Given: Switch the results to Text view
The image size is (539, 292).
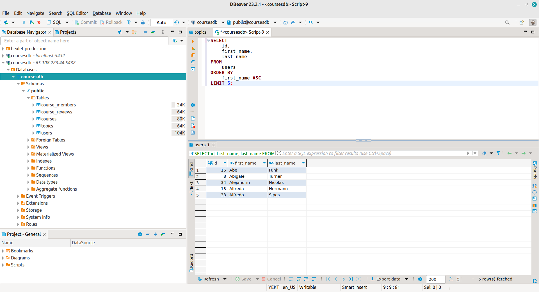Looking at the screenshot, I should (191, 188).
